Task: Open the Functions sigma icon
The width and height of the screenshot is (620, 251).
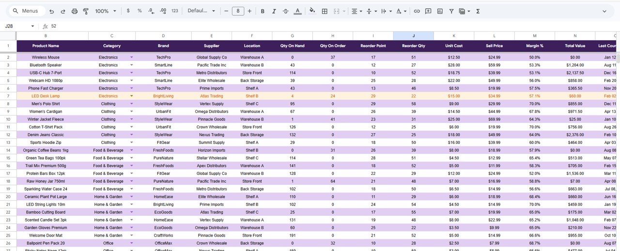Action: coord(478,11)
